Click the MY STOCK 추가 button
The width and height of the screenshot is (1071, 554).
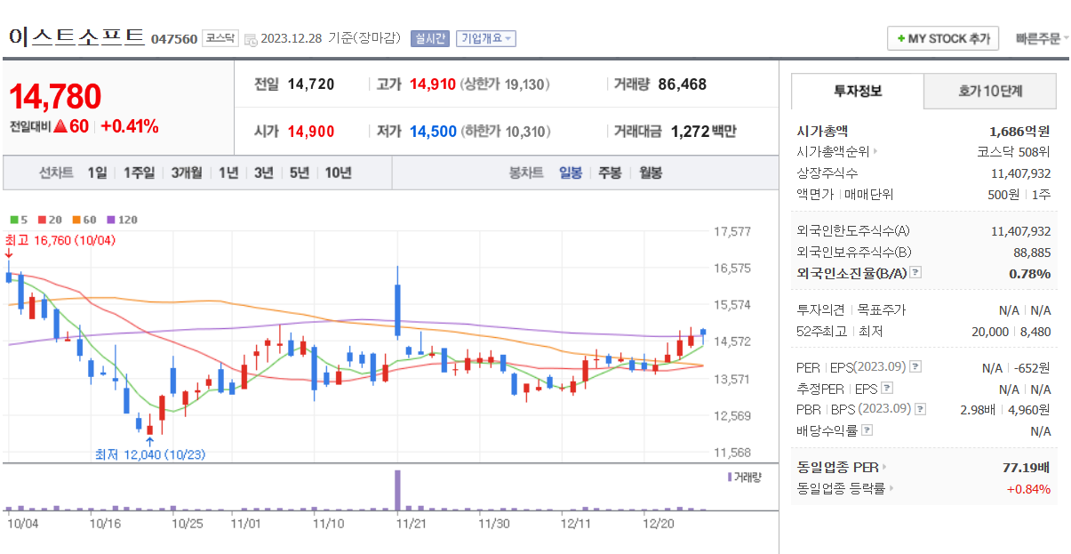click(x=943, y=39)
